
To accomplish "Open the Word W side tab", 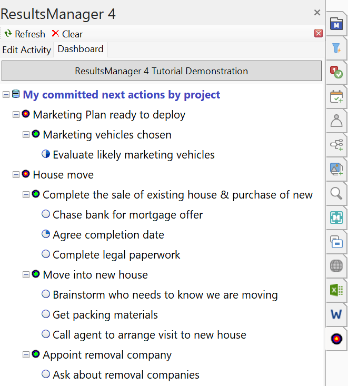I will [x=336, y=314].
